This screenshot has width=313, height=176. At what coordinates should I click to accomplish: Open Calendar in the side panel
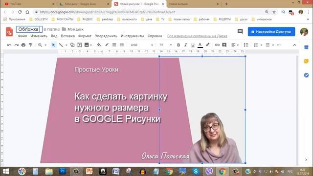tap(306, 47)
